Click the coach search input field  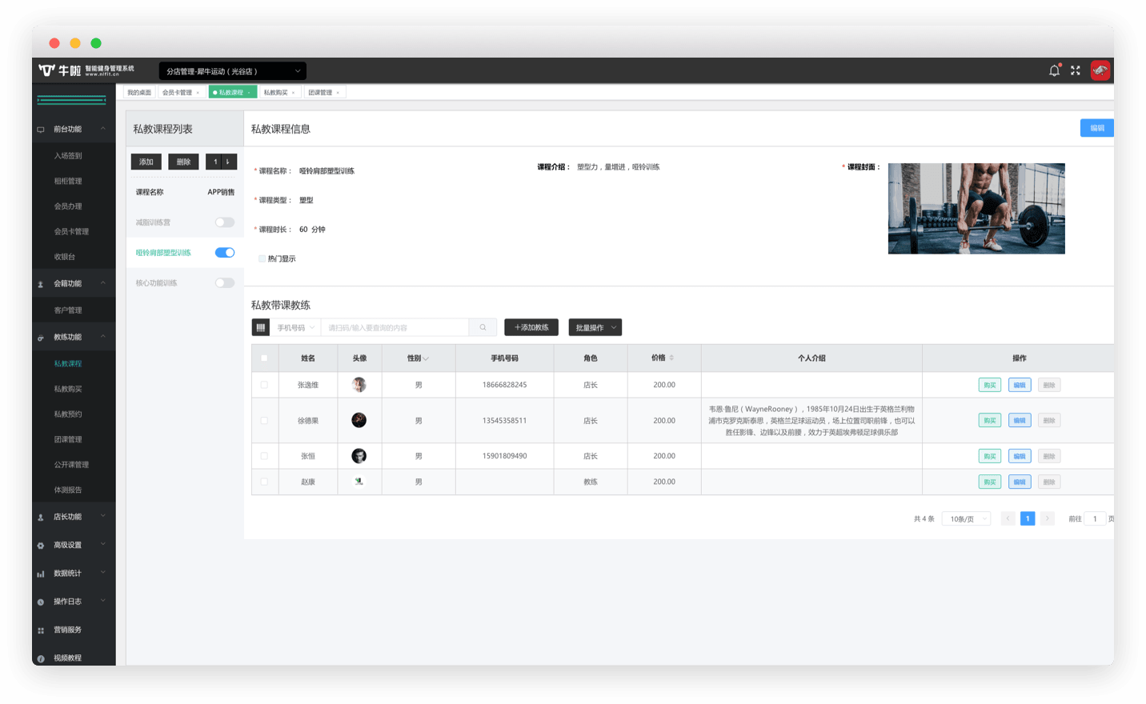[395, 327]
